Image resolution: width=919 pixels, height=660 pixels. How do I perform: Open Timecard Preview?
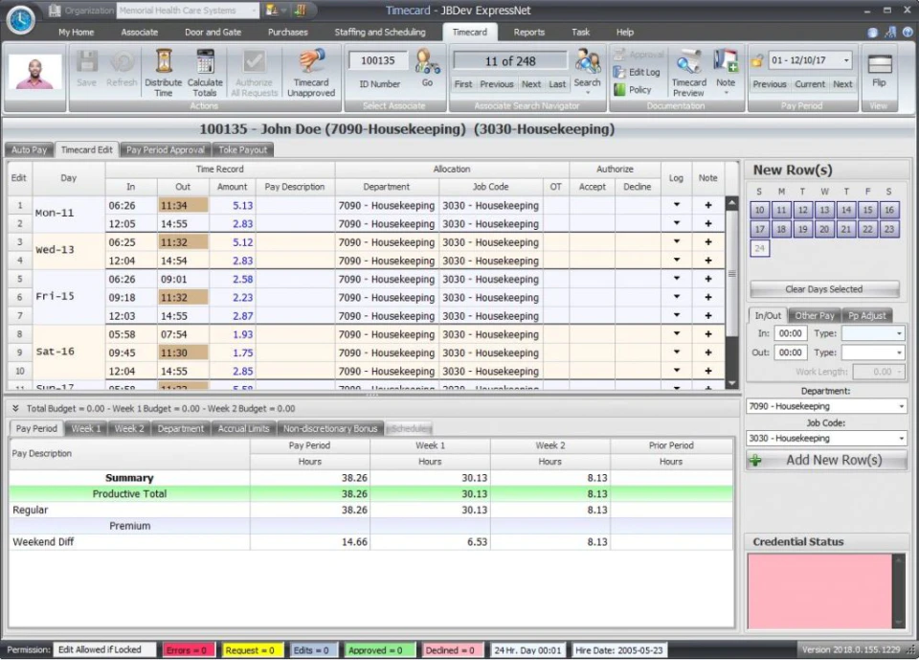tap(688, 73)
